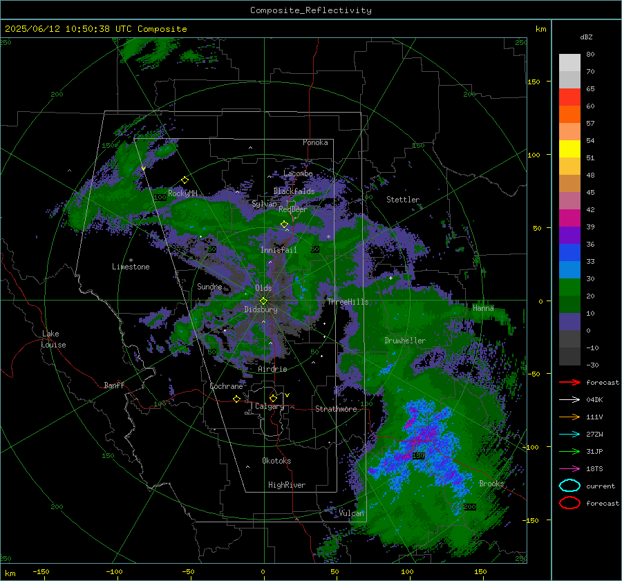Click the Cochrane label
The image size is (622, 581).
point(226,386)
